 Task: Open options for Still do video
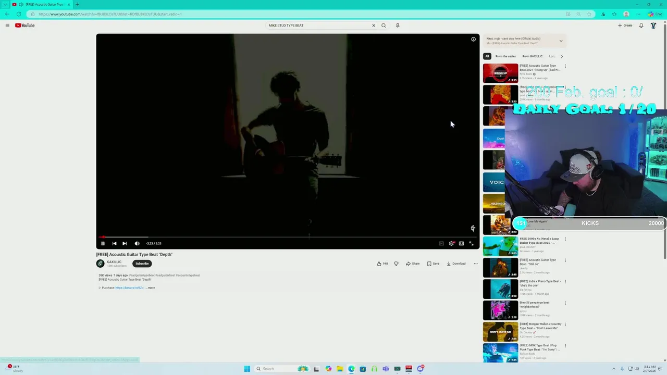tap(565, 260)
